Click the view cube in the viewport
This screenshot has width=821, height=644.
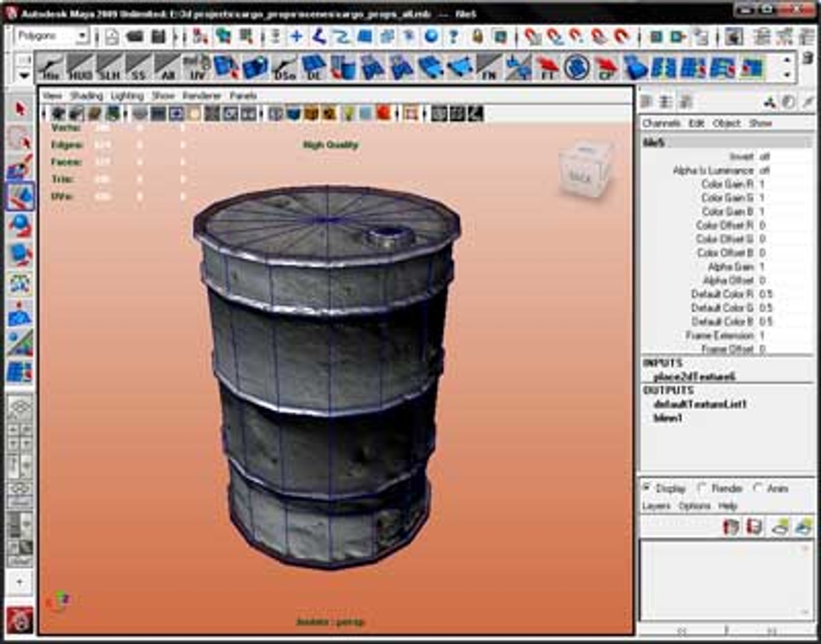tap(585, 170)
